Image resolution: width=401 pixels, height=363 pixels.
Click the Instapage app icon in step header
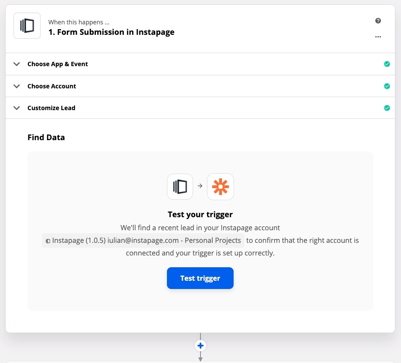tap(27, 26)
